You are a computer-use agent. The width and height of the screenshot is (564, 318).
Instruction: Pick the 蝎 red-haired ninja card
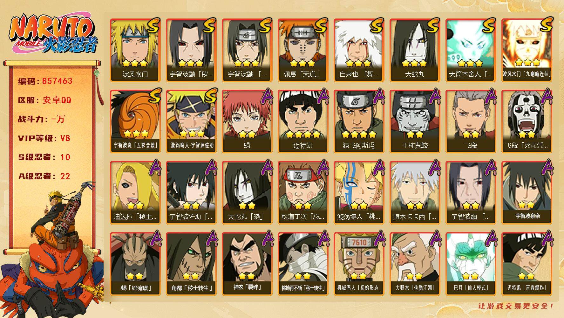pos(247,121)
